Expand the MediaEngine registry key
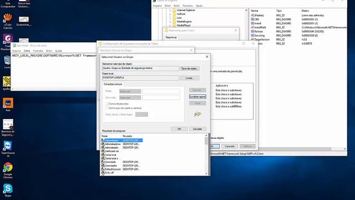The height and width of the screenshot is (200, 355). 170,22
